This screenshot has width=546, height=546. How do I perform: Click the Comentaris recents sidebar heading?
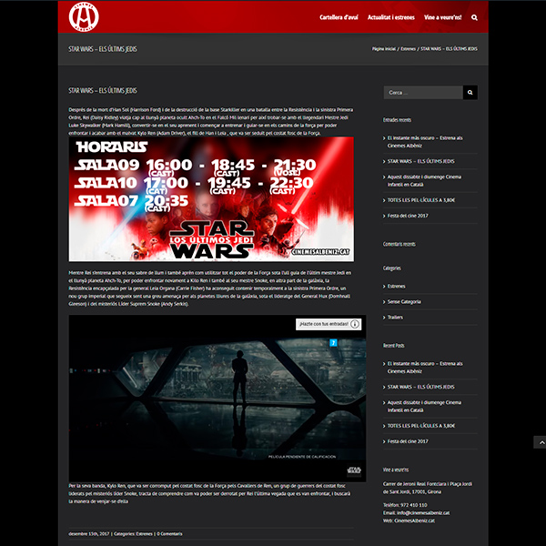coord(399,244)
